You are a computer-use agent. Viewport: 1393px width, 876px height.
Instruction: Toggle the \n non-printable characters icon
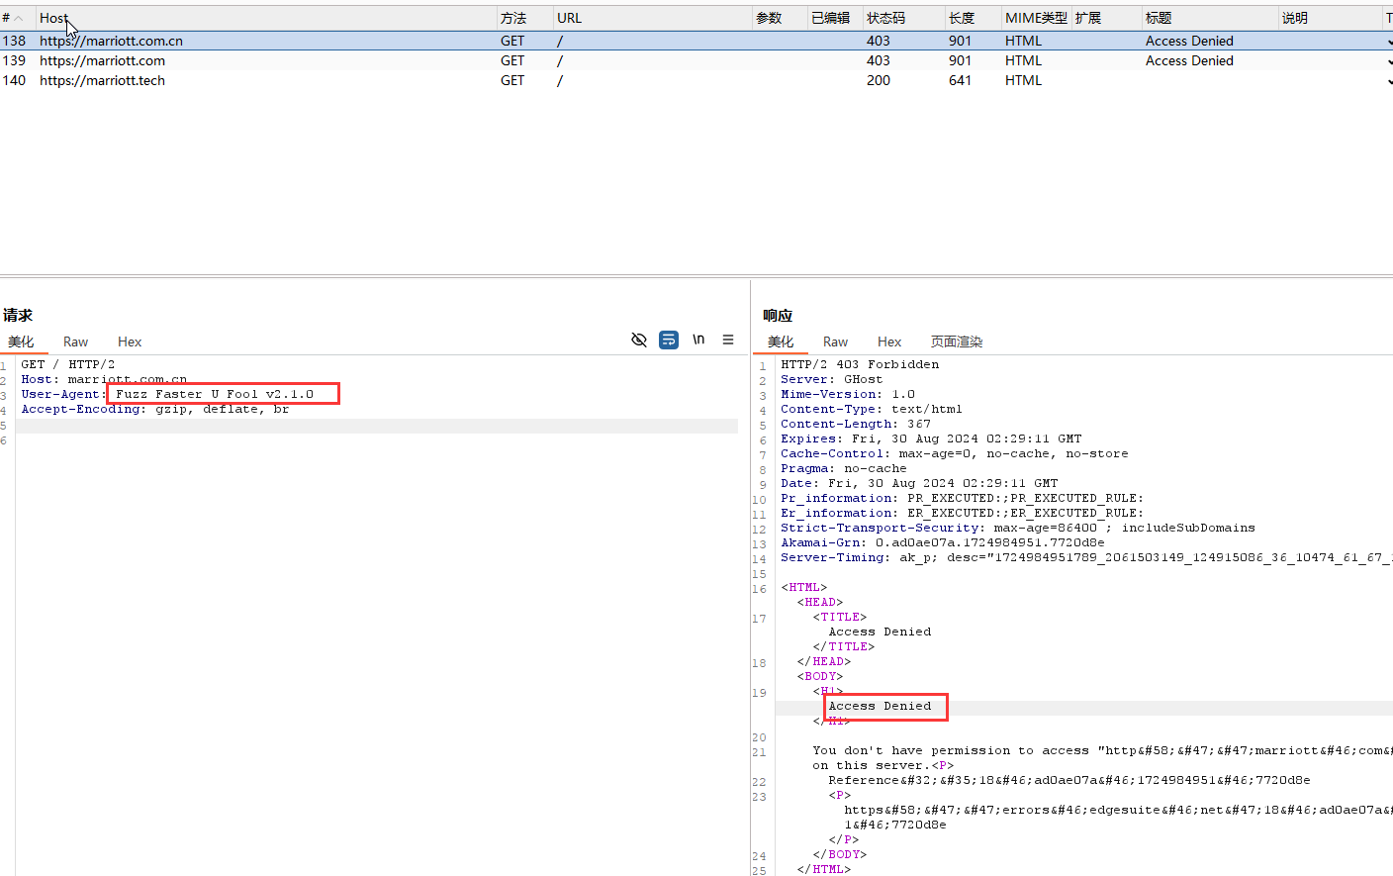tap(698, 340)
